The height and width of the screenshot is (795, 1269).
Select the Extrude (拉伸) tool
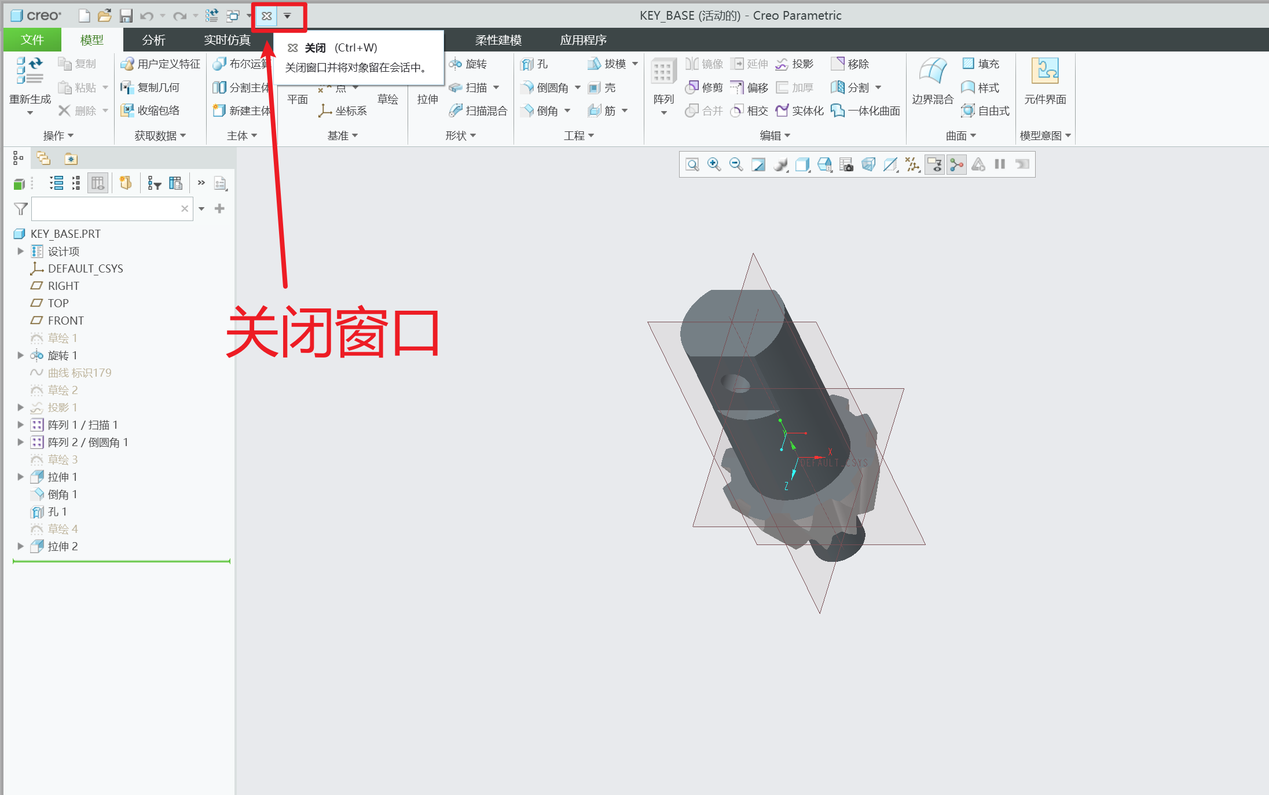coord(427,99)
